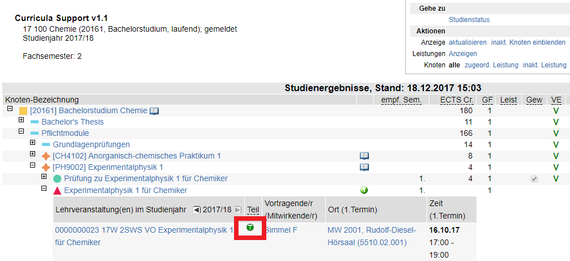The image size is (570, 261).
Task: Click book icon in PH9002 Experimentalphysik row
Action: coord(364,167)
